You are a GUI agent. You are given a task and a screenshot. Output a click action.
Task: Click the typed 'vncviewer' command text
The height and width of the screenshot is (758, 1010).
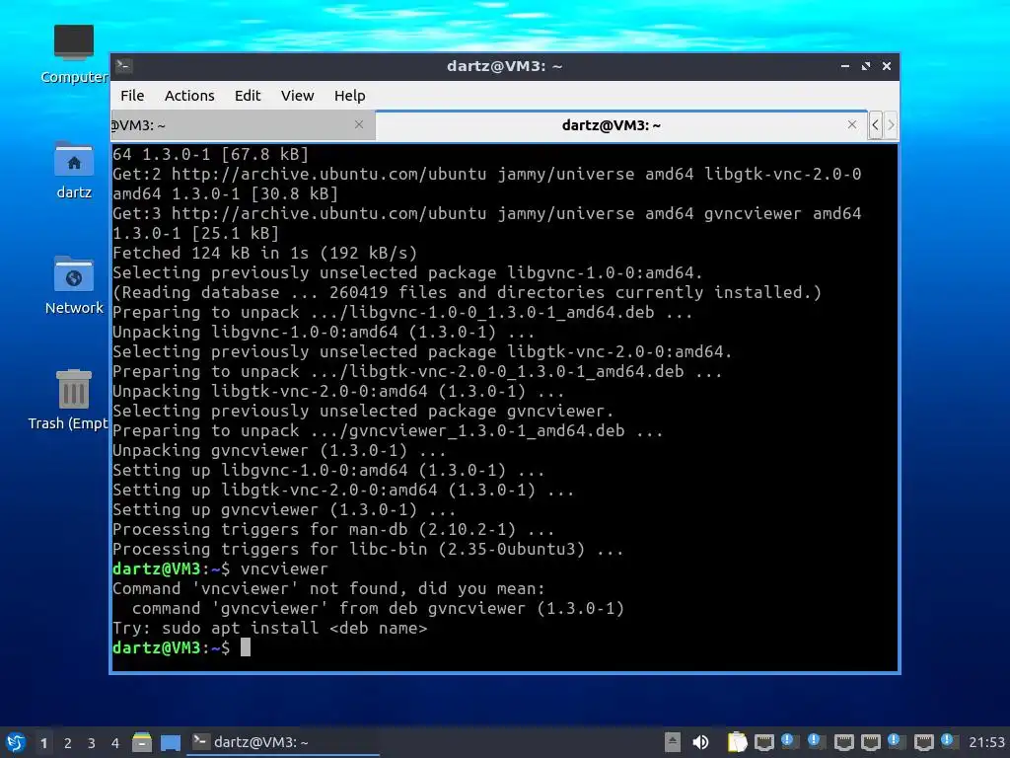pyautogui.click(x=284, y=569)
